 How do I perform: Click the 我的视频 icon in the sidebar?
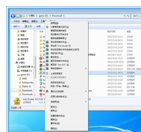pyautogui.click(x=18, y=39)
